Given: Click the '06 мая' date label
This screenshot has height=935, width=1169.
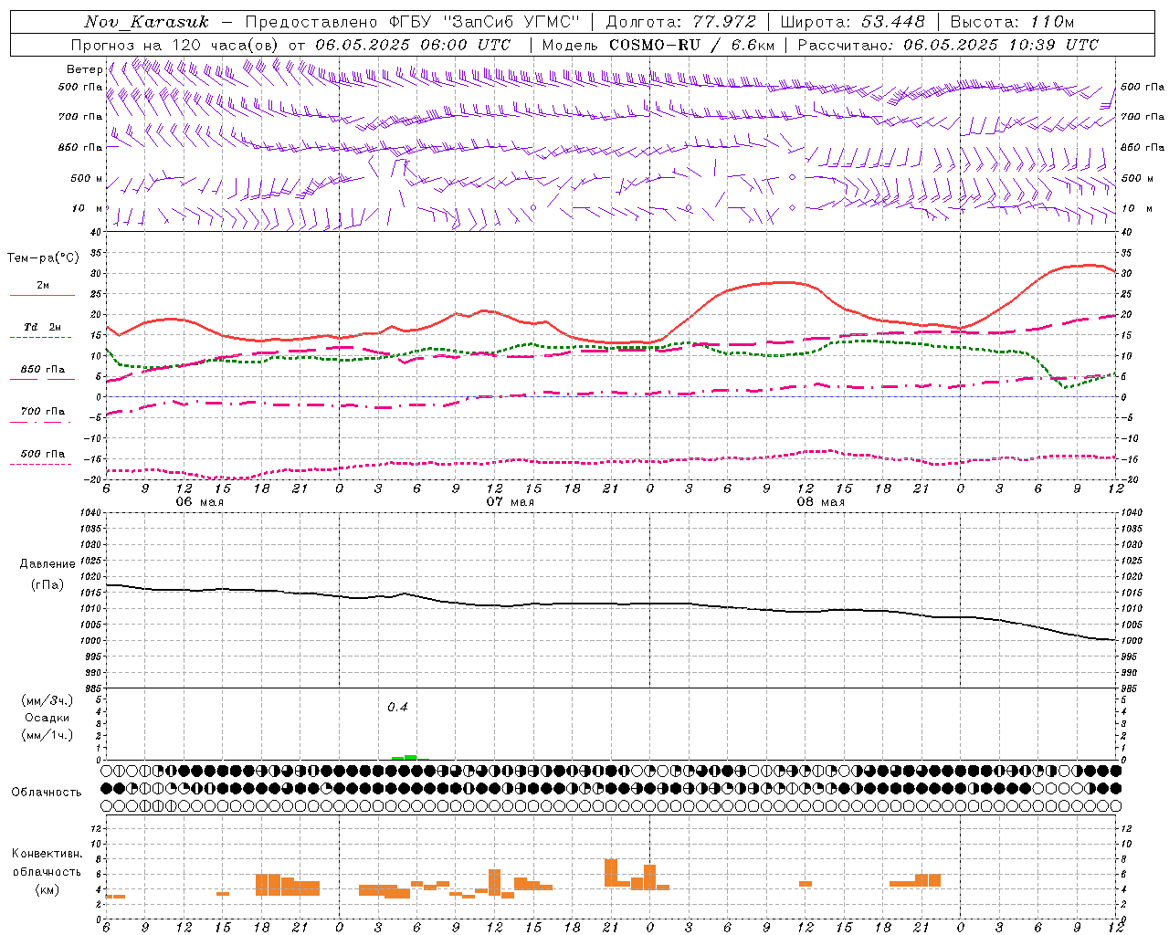Looking at the screenshot, I should [x=199, y=502].
